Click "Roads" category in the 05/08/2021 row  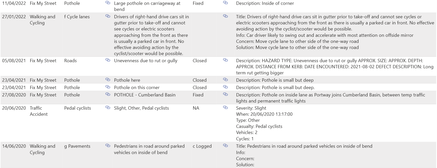click(70, 61)
